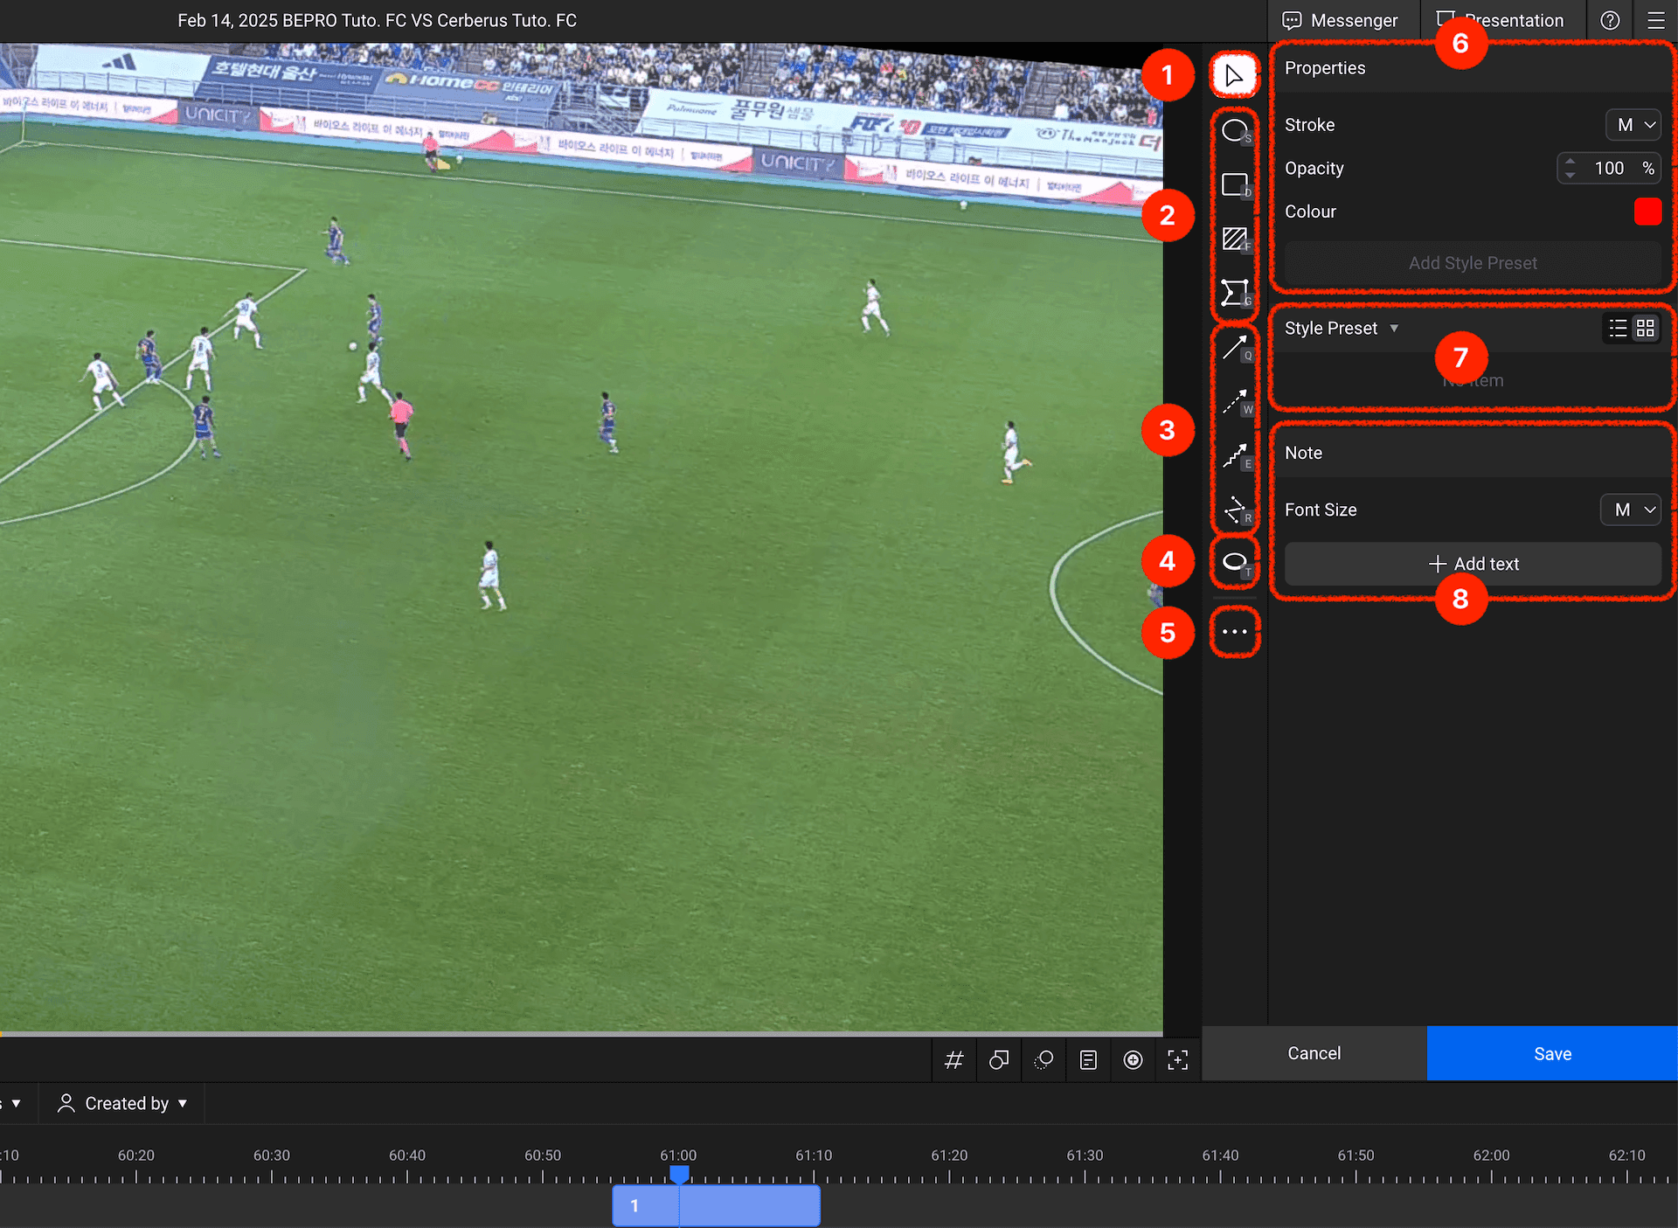Select the cursor pointer tool
Screen dimensions: 1678x1228
coord(1233,75)
